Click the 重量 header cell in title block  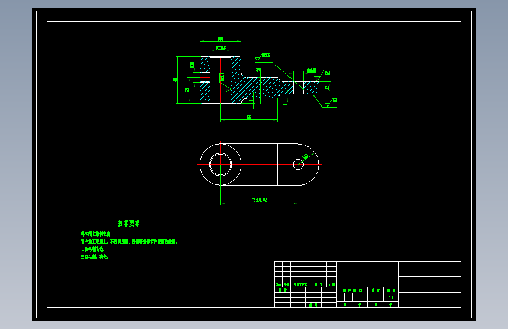click(376, 290)
